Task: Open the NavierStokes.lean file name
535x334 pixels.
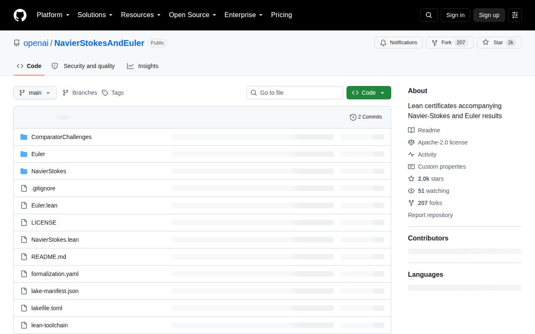Action: coord(55,240)
